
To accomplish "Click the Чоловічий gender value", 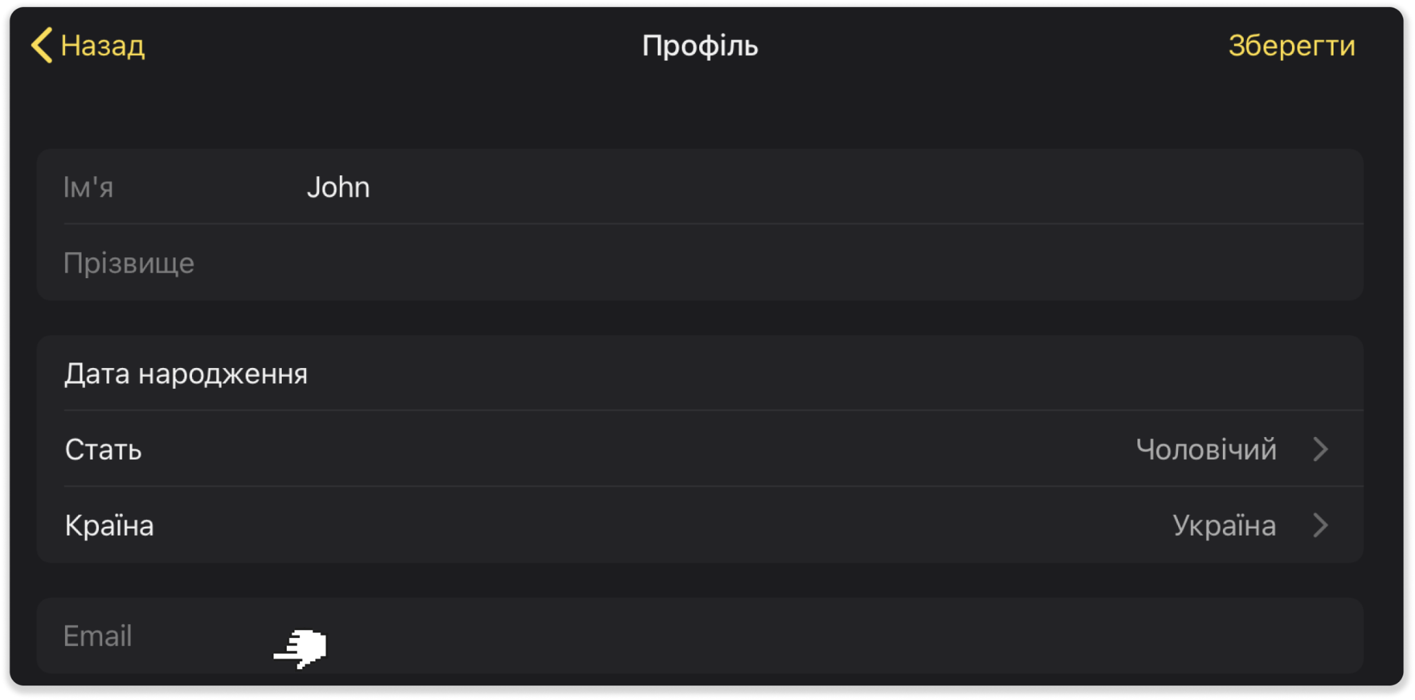I will pos(1206,450).
